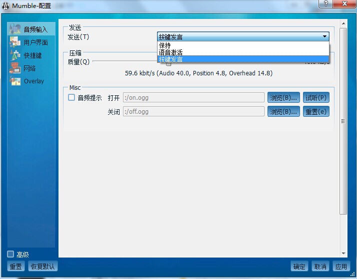Viewport: 357px width, 279px height.
Task: Click the :/on.ogg path field
Action: coord(193,97)
